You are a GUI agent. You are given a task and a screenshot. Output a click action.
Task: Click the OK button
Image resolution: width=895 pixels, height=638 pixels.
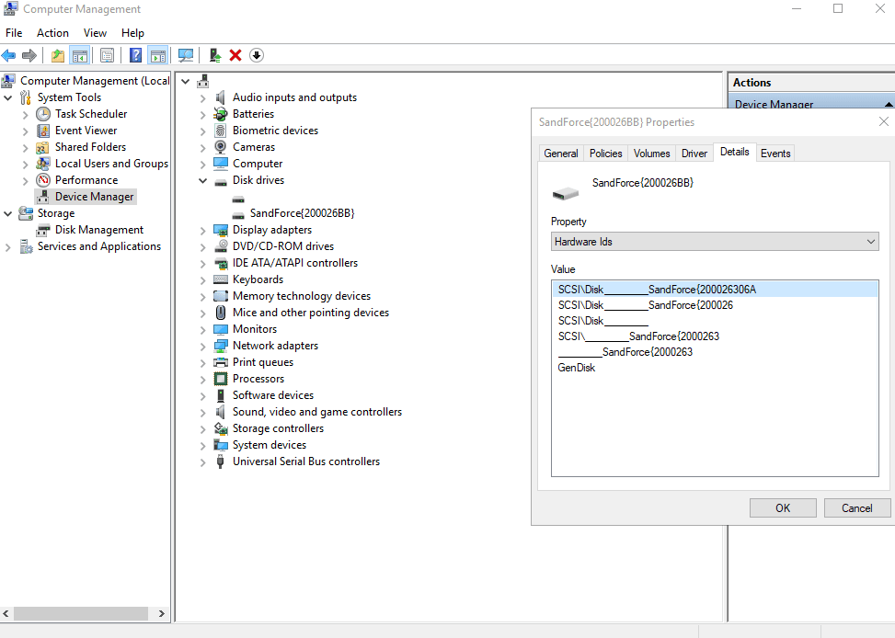[x=782, y=507]
